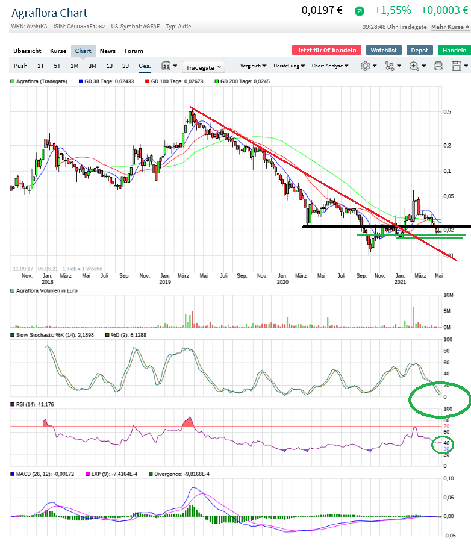Select the 3M time range
This screenshot has height=547, width=471.
(92, 66)
